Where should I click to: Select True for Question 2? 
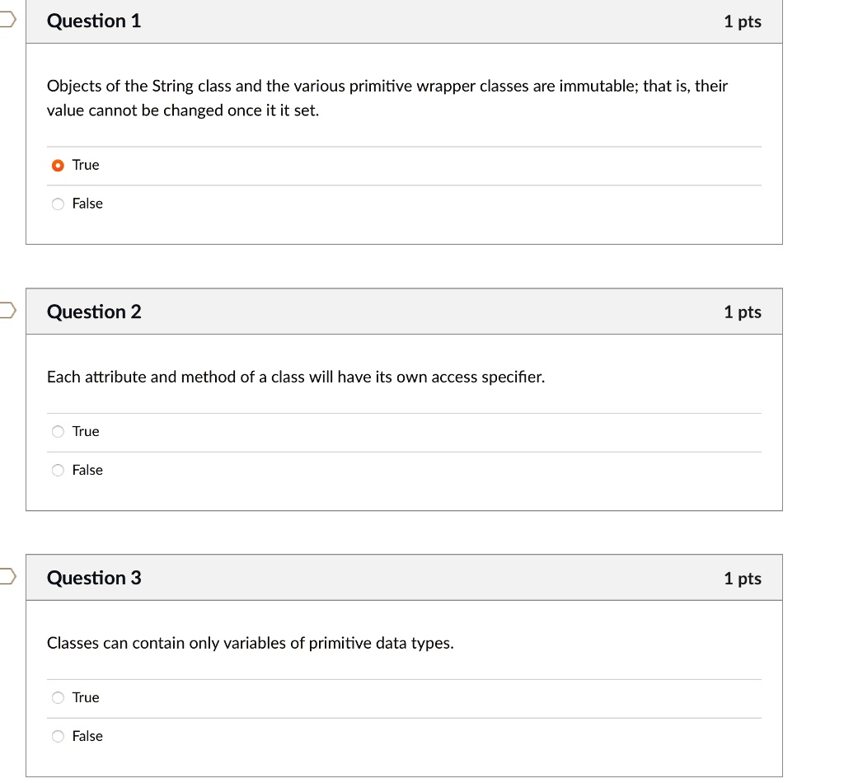tap(85, 431)
